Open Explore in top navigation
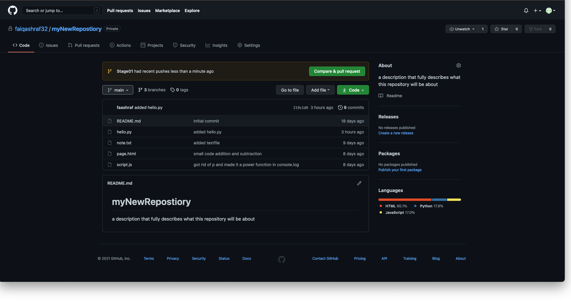Screen dimensions: 571x301 (192, 11)
